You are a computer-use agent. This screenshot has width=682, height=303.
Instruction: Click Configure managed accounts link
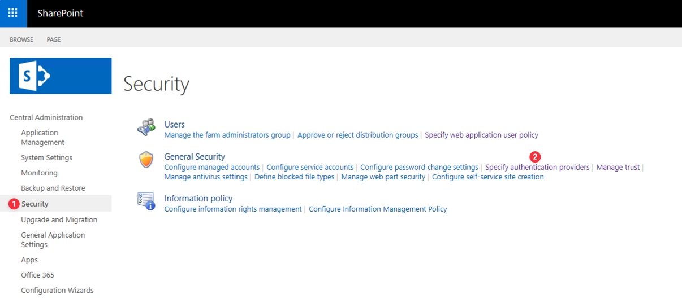tap(211, 167)
